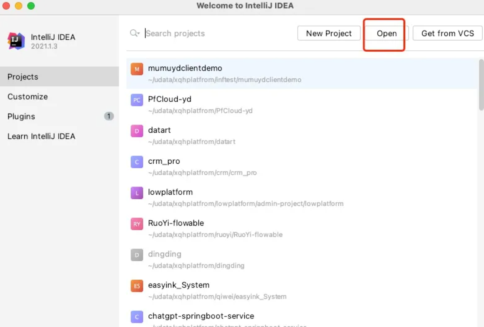Click the version number 2021.1.3
Image resolution: width=484 pixels, height=327 pixels.
coord(44,46)
